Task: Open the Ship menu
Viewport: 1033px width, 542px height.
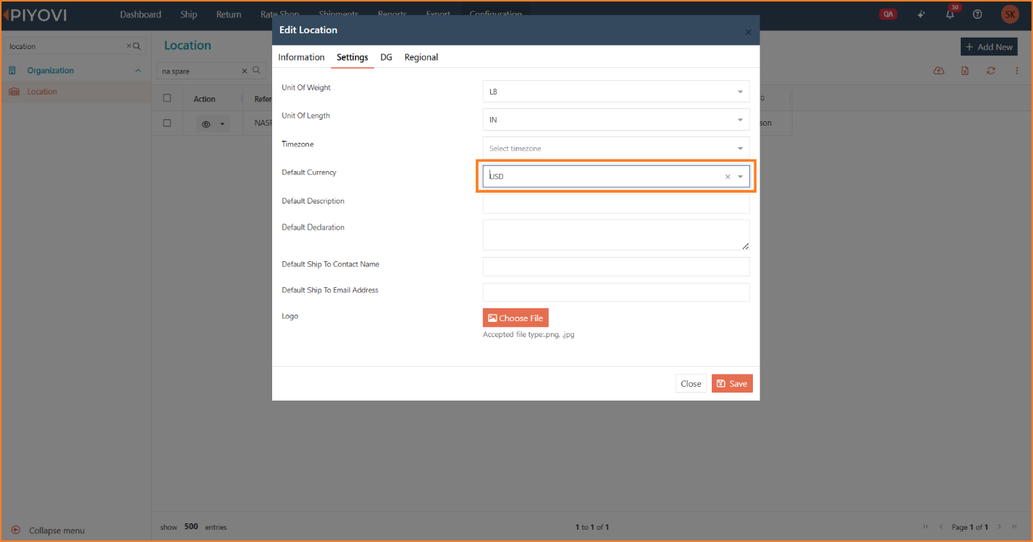Action: (x=188, y=14)
